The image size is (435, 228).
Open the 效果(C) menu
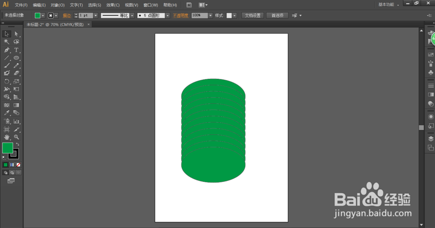click(x=113, y=5)
